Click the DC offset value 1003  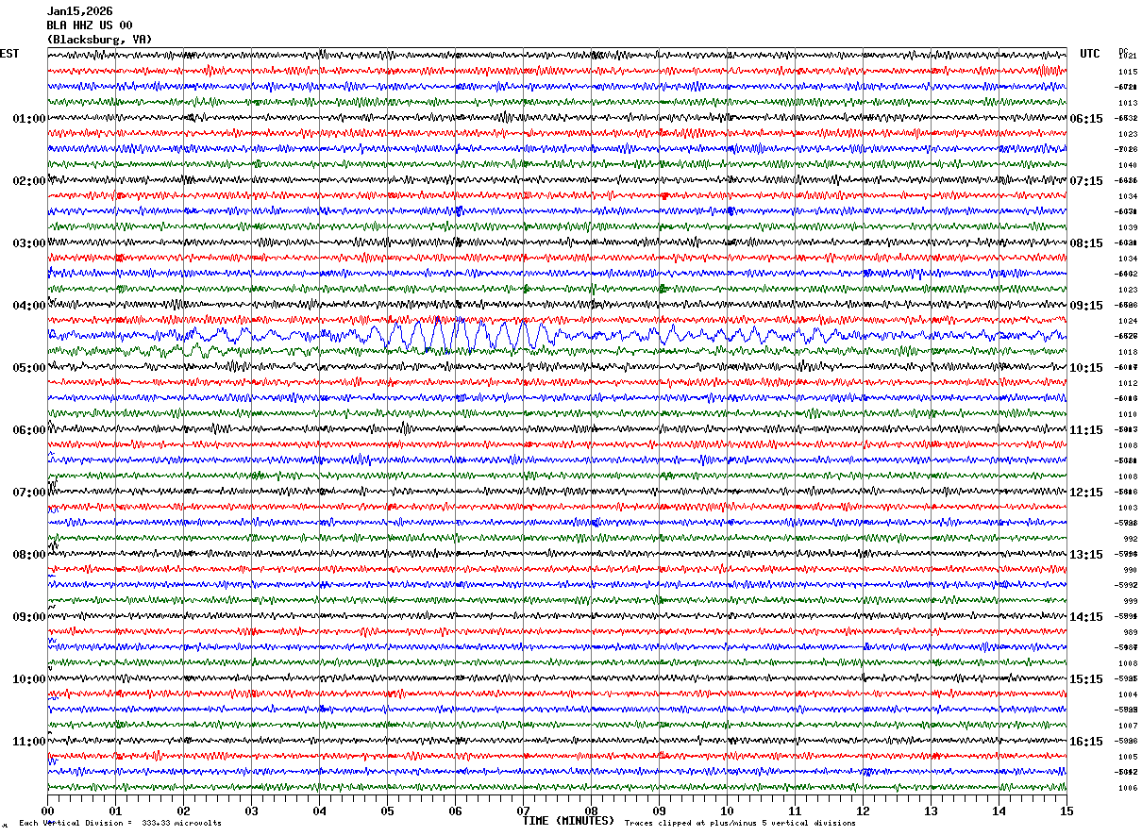coord(1128,508)
